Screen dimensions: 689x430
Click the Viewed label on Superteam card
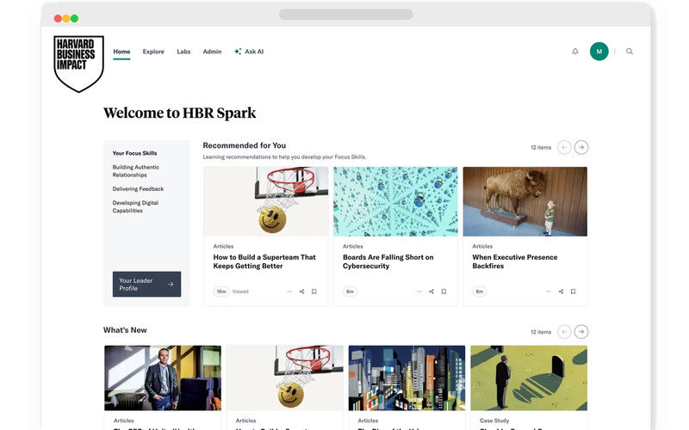240,292
